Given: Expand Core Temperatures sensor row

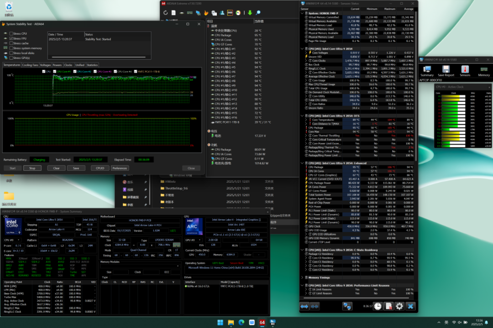Looking at the screenshot, I should [x=306, y=120].
